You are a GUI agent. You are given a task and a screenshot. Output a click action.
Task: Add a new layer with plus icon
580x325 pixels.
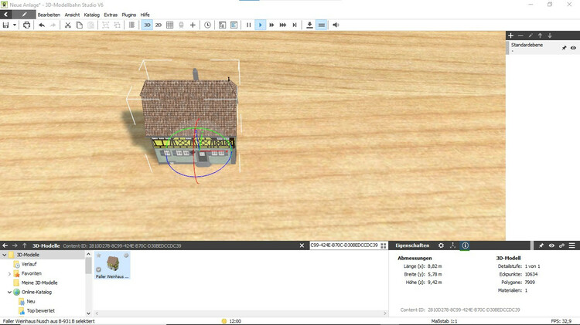pos(510,36)
